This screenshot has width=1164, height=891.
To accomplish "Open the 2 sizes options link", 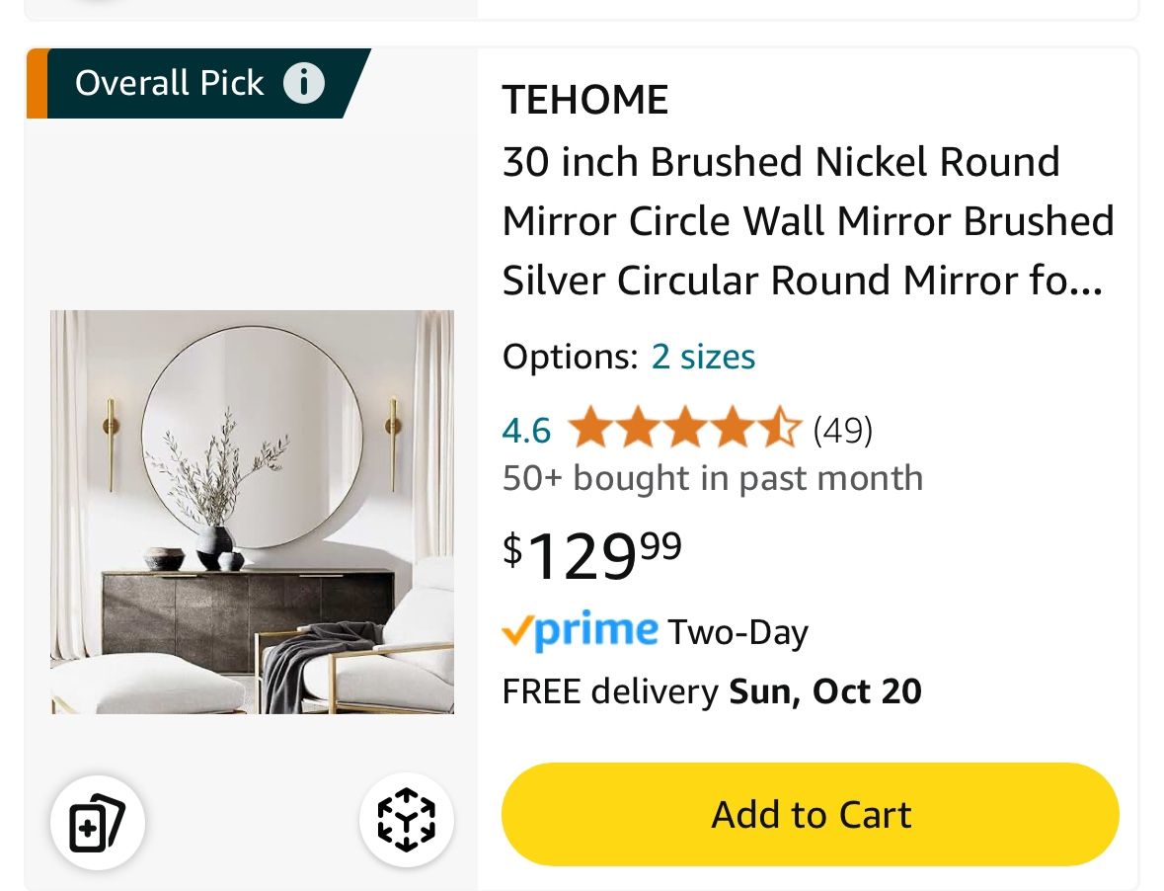I will point(703,357).
